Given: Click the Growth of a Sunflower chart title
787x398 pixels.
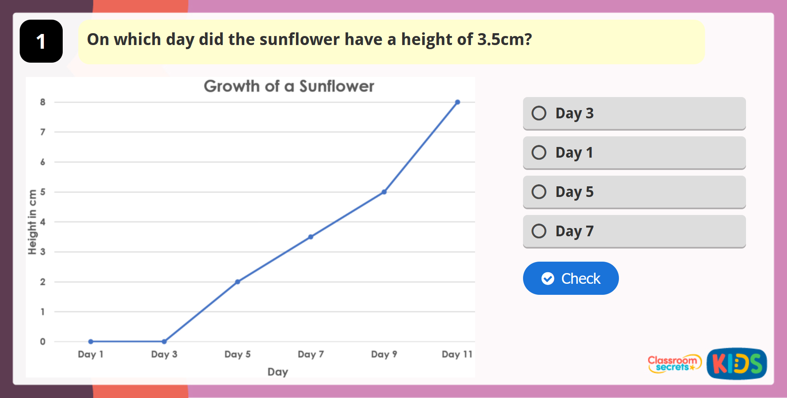Looking at the screenshot, I should pyautogui.click(x=289, y=86).
